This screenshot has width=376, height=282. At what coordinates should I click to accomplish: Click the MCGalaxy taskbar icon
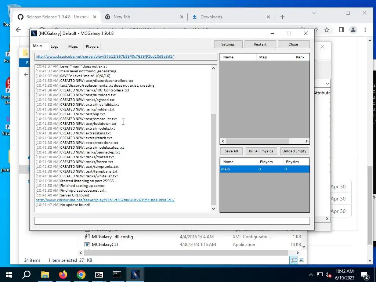[x=135, y=275]
